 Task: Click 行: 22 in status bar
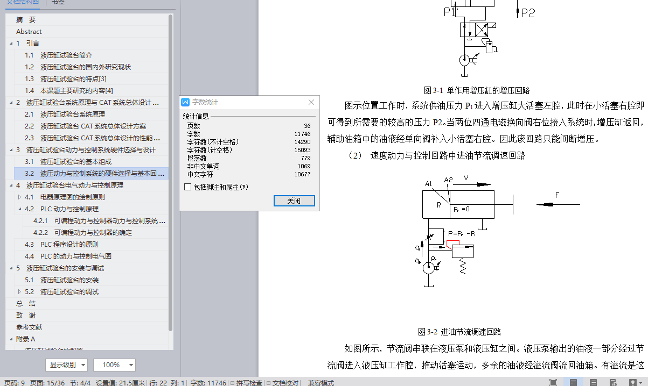click(157, 383)
